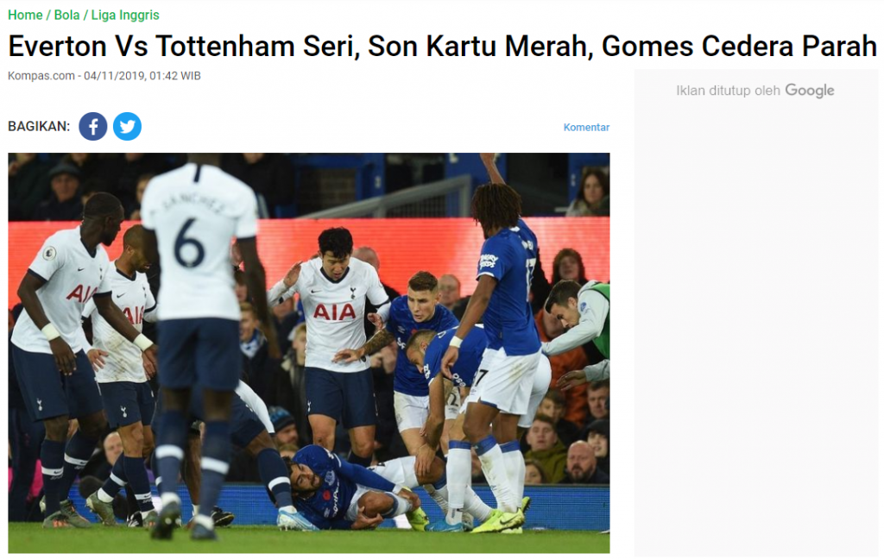Click the Kompas.com source name
Viewport: 884px width, 560px height.
click(41, 75)
